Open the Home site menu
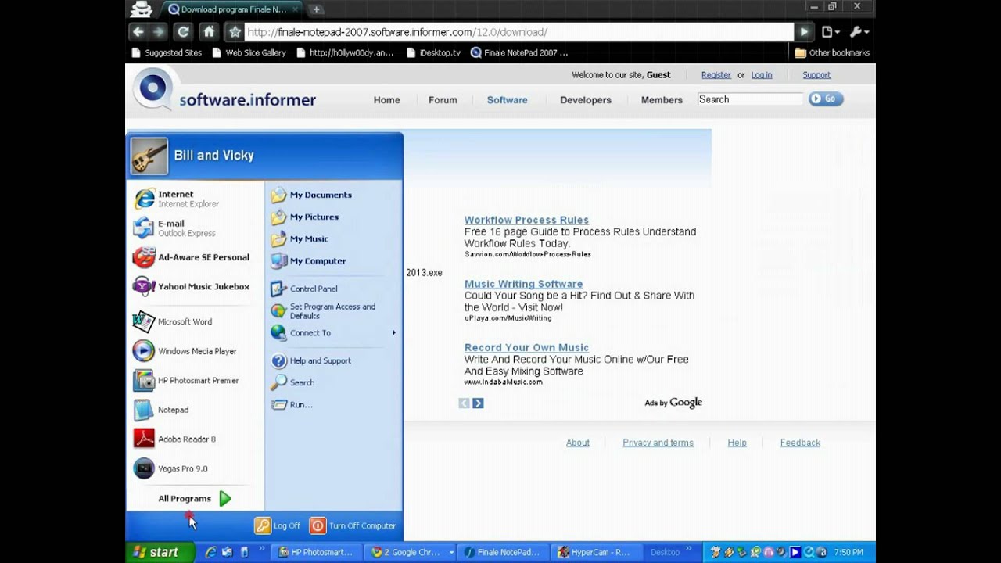 [x=386, y=99]
